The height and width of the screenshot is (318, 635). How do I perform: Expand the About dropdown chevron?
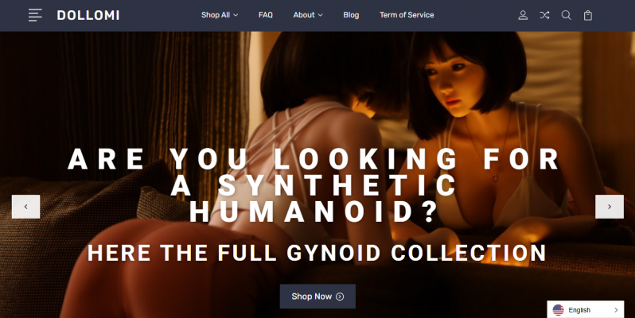click(x=321, y=15)
